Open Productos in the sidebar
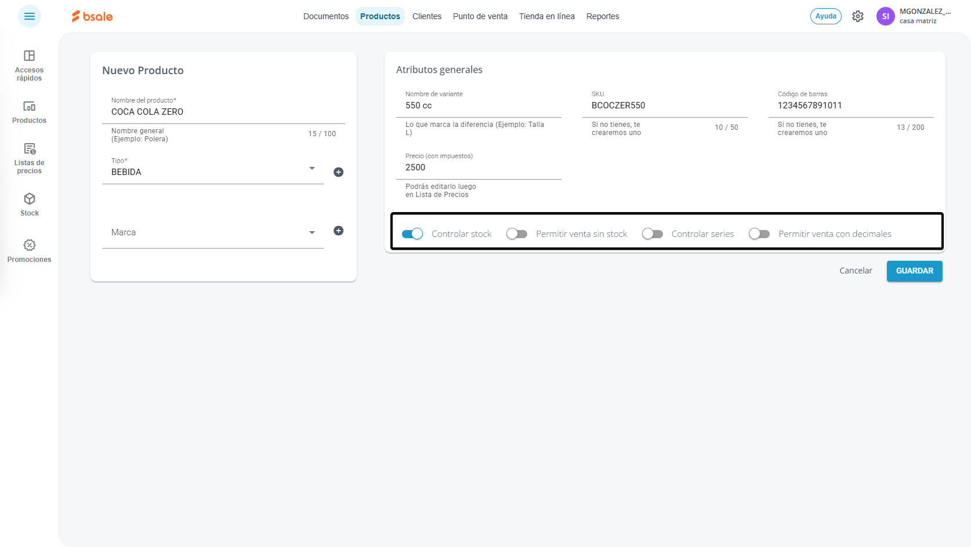This screenshot has width=971, height=547. [29, 112]
